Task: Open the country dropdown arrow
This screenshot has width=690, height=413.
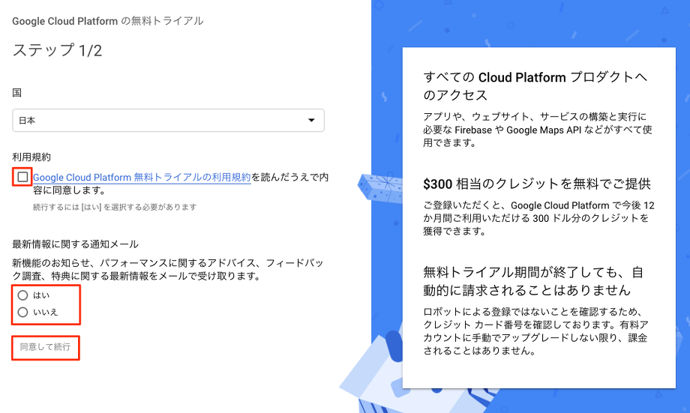Action: (312, 121)
